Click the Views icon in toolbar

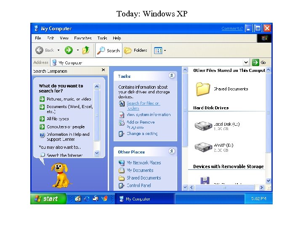(158, 50)
